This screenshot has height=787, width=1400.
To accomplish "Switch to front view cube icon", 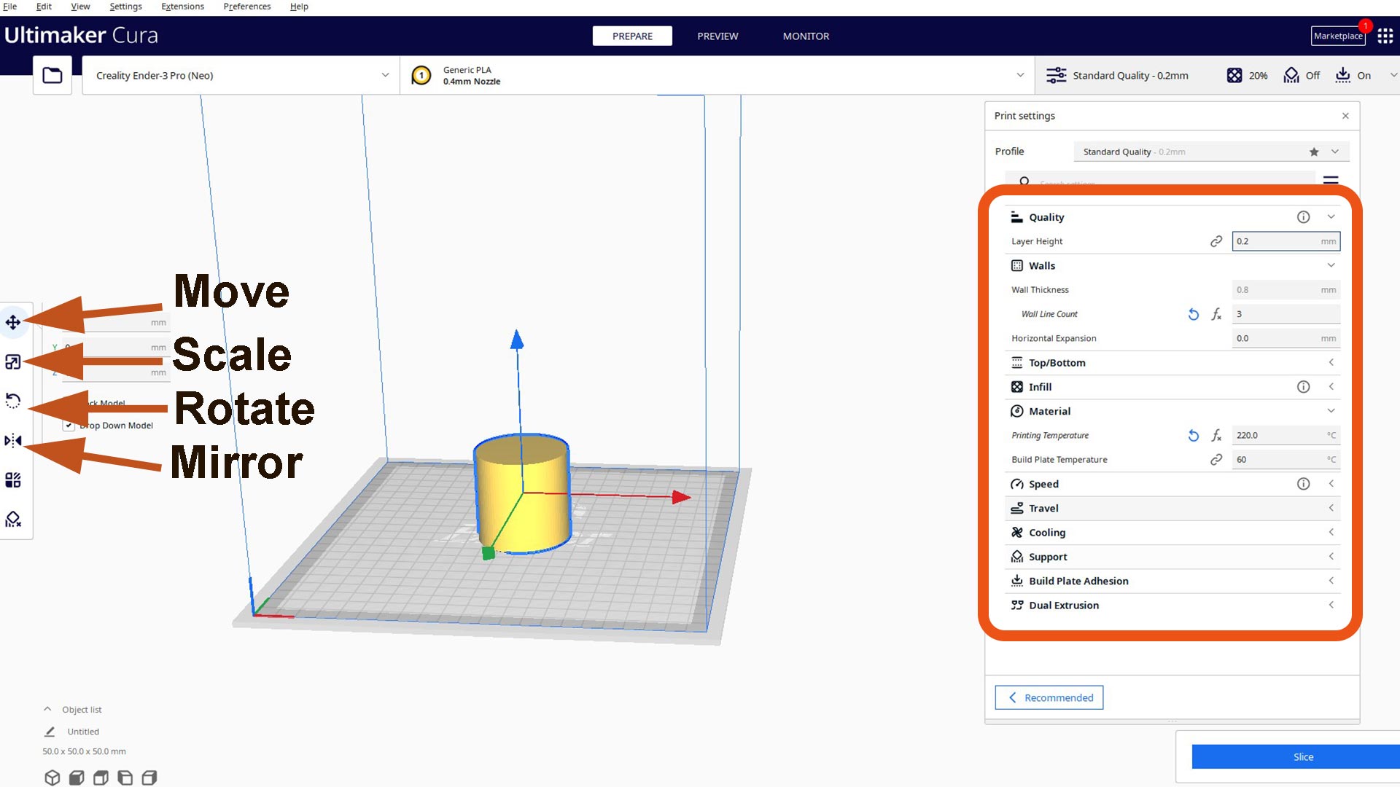I will pos(77,778).
